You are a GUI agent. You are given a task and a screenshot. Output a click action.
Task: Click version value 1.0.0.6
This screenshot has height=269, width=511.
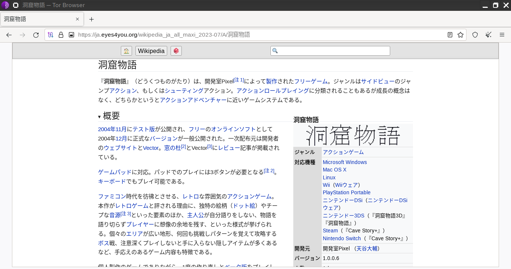click(331, 258)
